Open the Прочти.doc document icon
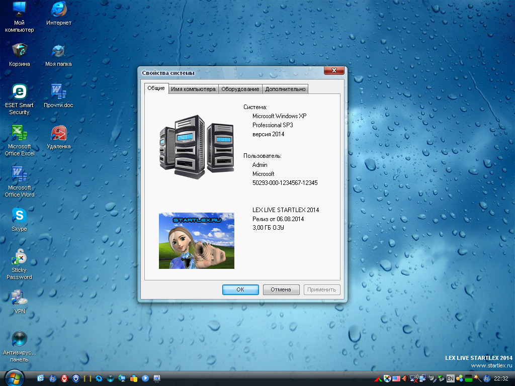 pos(58,96)
